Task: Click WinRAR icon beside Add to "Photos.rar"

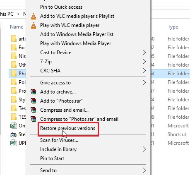Action: point(34,101)
